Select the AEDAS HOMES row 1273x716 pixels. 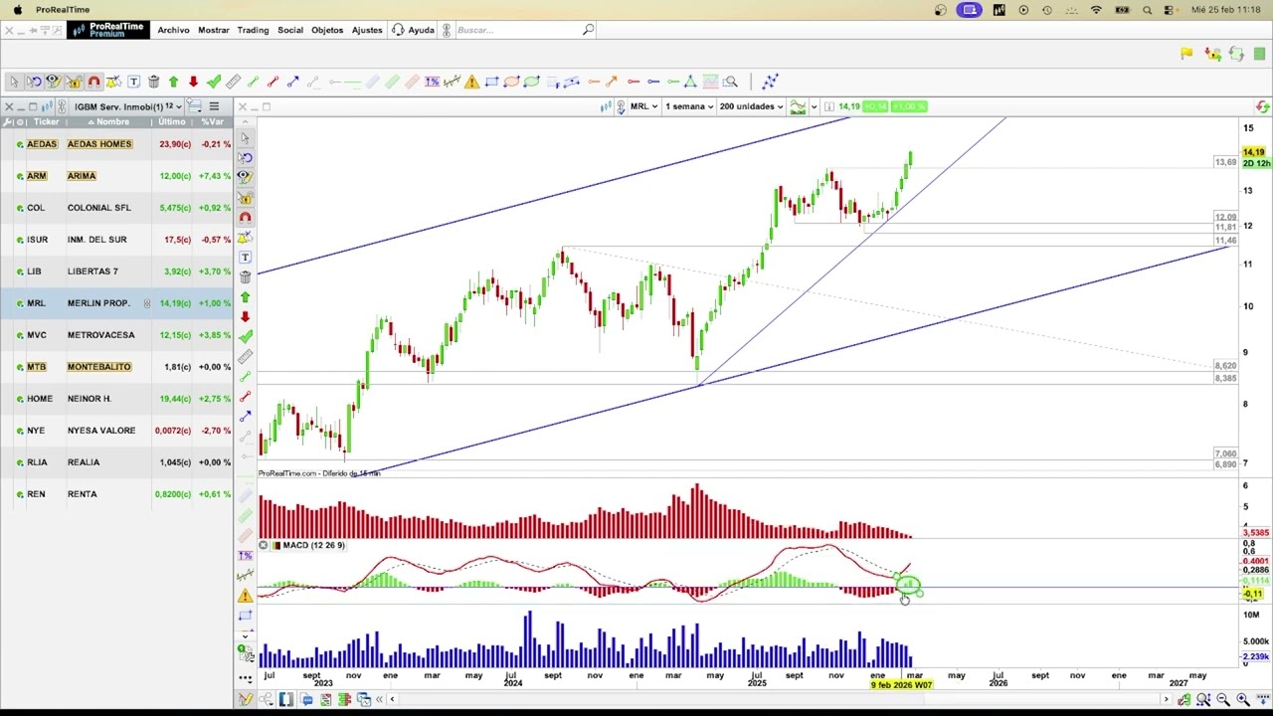pos(116,144)
